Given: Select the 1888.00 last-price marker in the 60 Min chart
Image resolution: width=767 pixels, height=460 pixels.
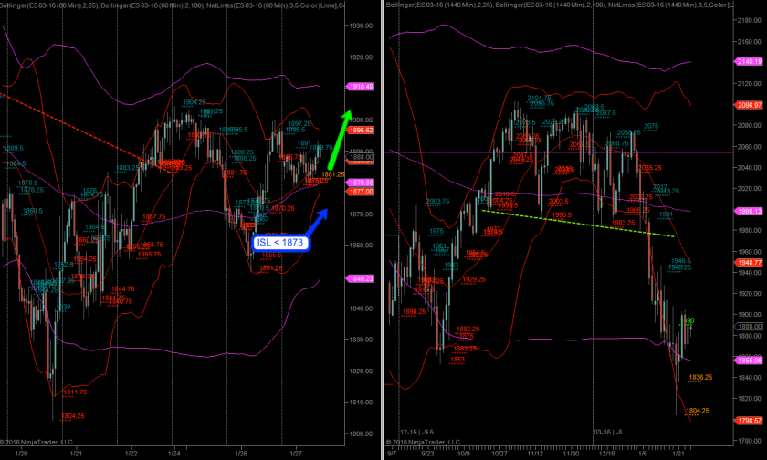Looking at the screenshot, I should pyautogui.click(x=361, y=157).
